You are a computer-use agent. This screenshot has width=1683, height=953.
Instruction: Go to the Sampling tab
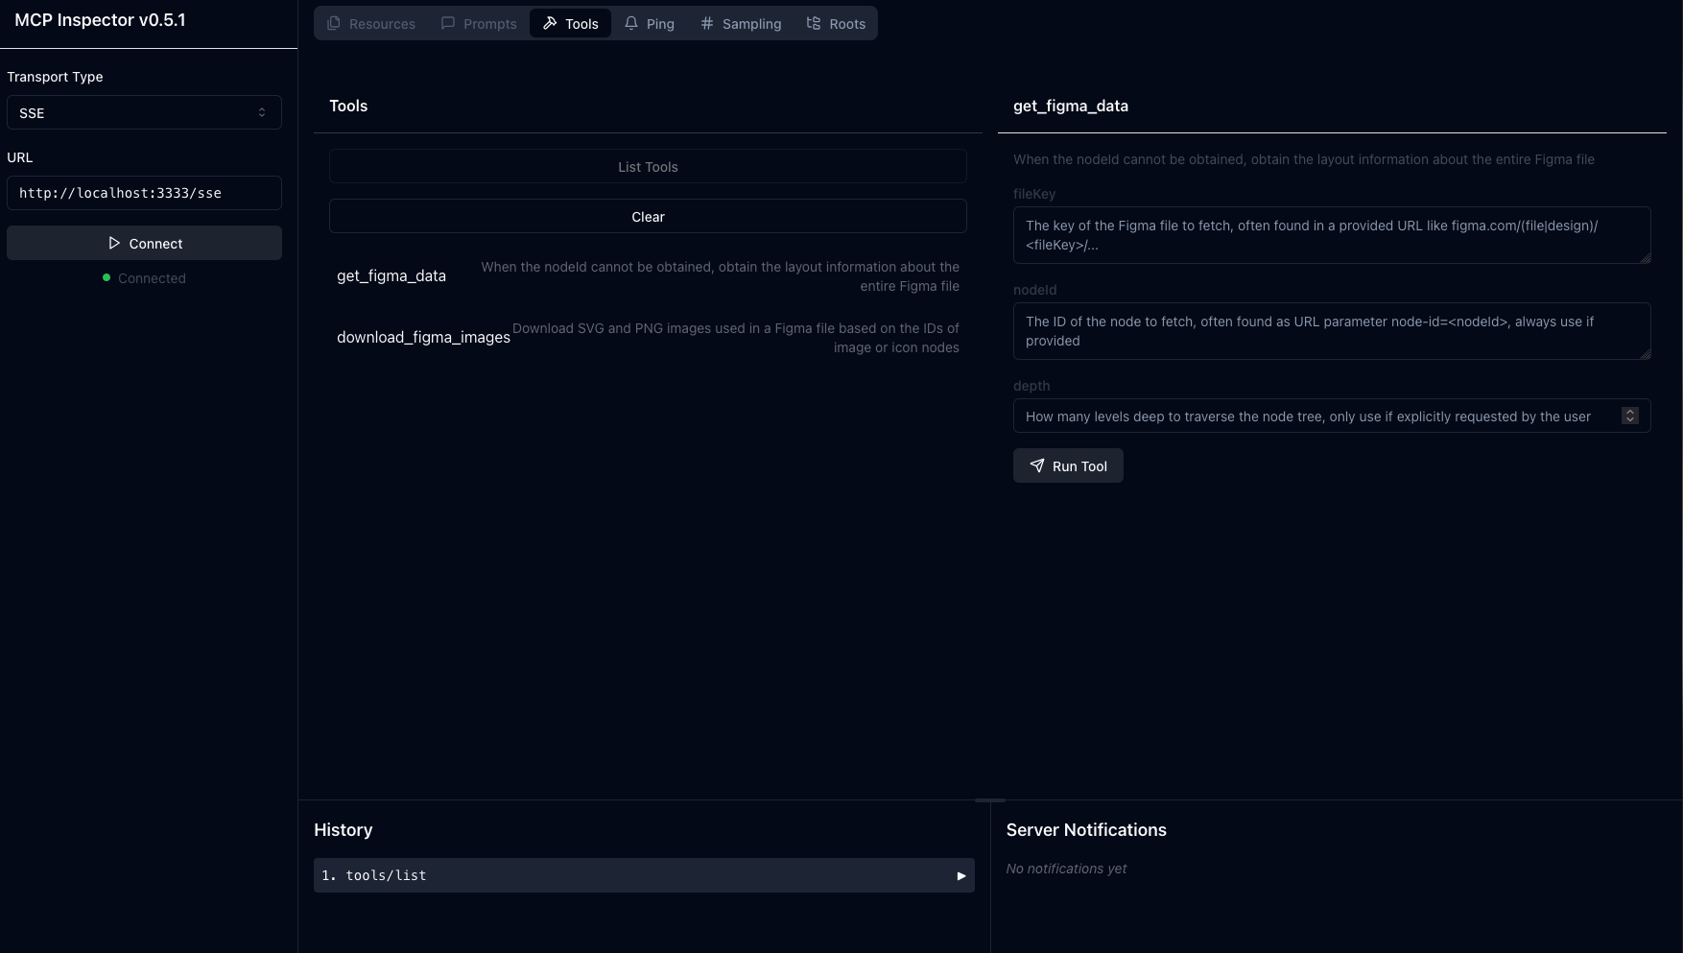[x=741, y=24]
